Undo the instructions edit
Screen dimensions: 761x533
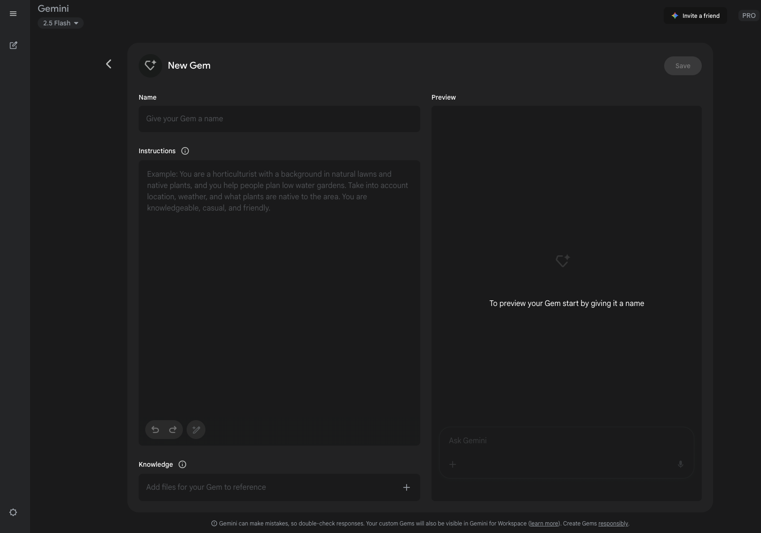pyautogui.click(x=155, y=430)
